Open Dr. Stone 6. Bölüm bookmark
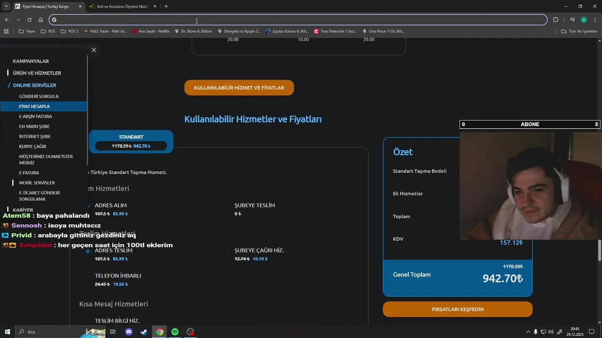The image size is (602, 338). click(x=193, y=31)
